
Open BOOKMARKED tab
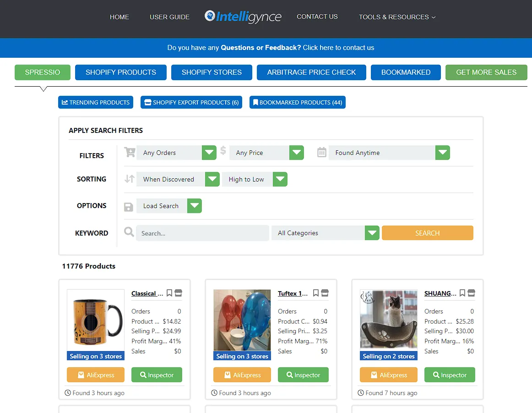click(x=406, y=72)
